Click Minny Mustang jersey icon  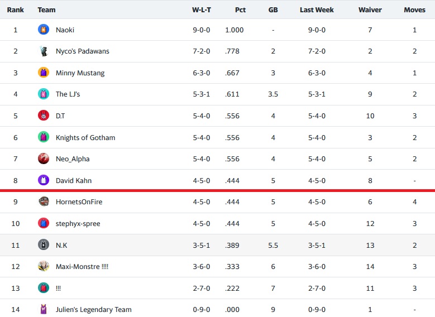pos(44,73)
